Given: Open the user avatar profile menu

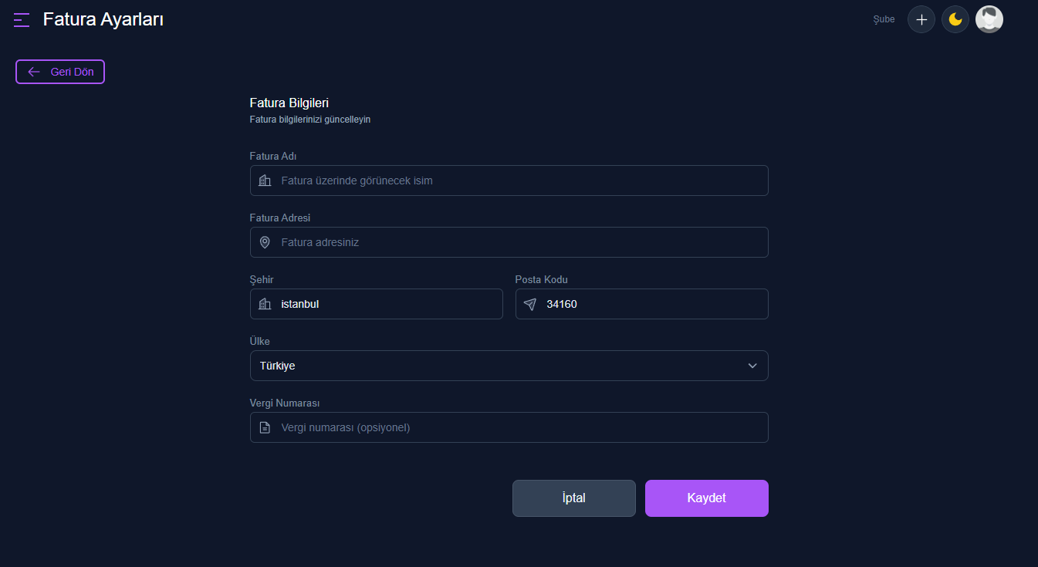Looking at the screenshot, I should 989,19.
